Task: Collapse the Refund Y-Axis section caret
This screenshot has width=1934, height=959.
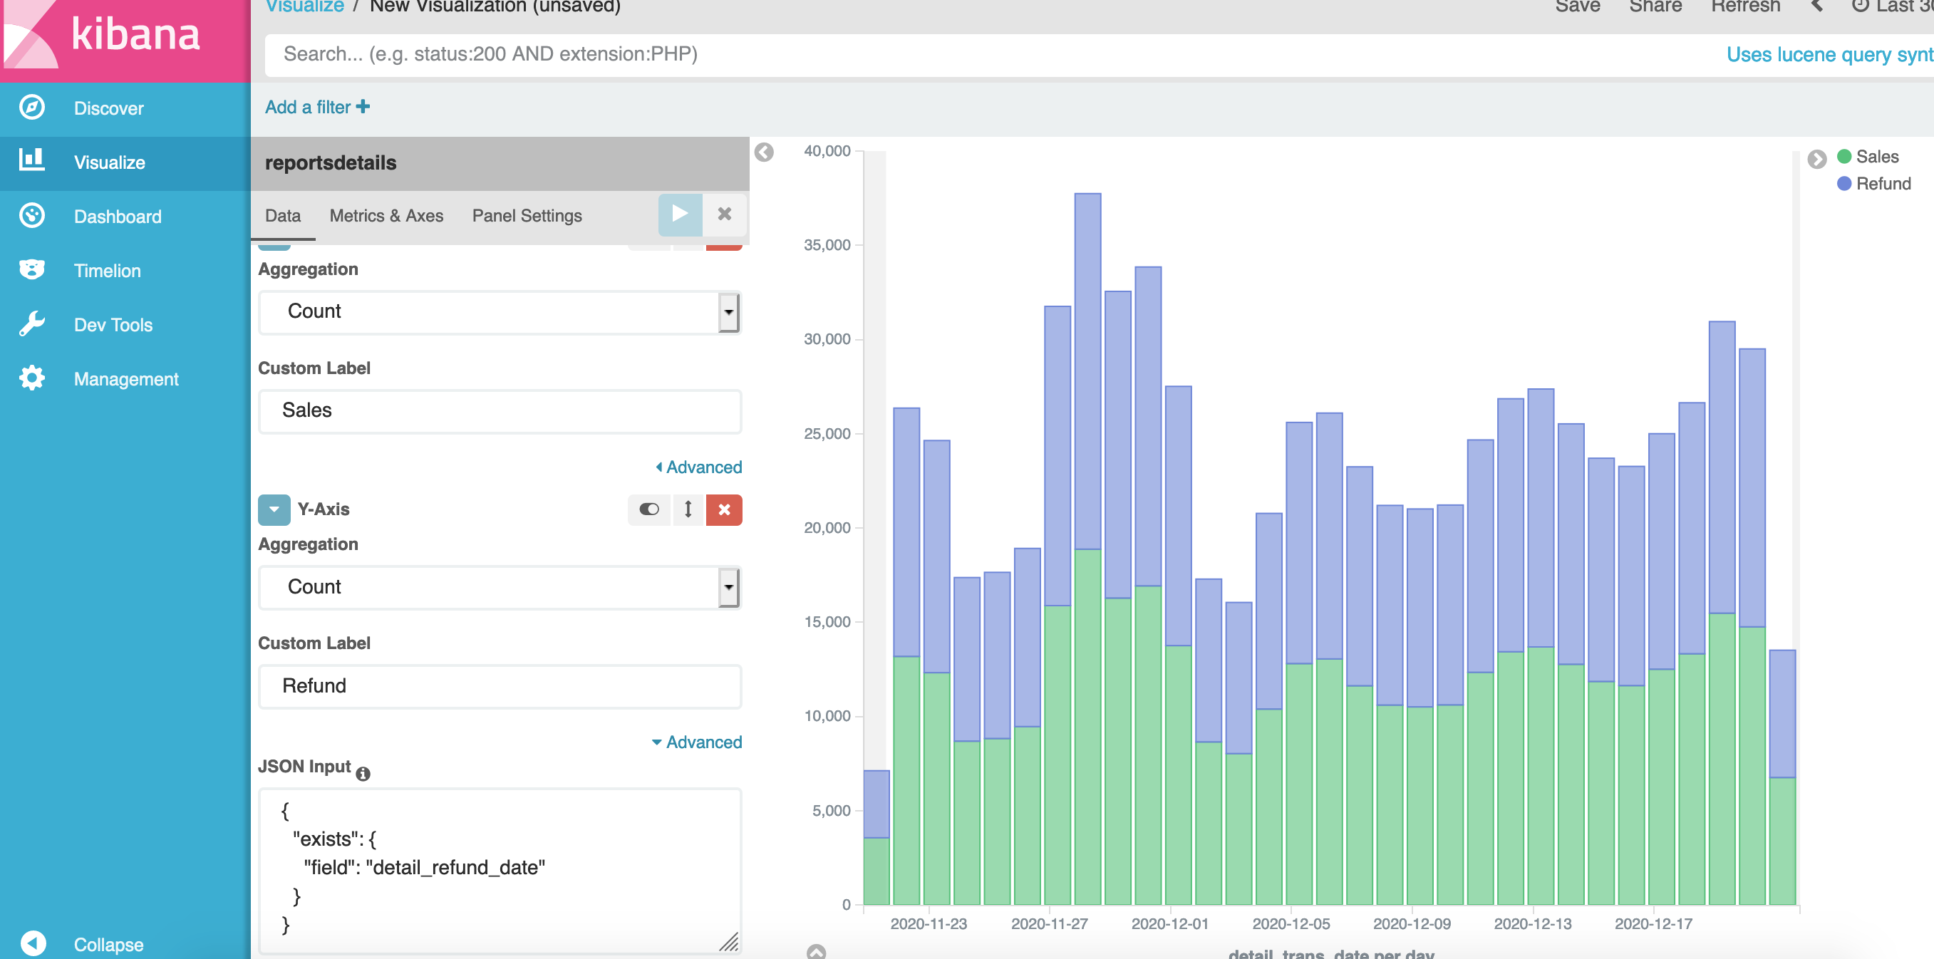Action: (x=274, y=509)
